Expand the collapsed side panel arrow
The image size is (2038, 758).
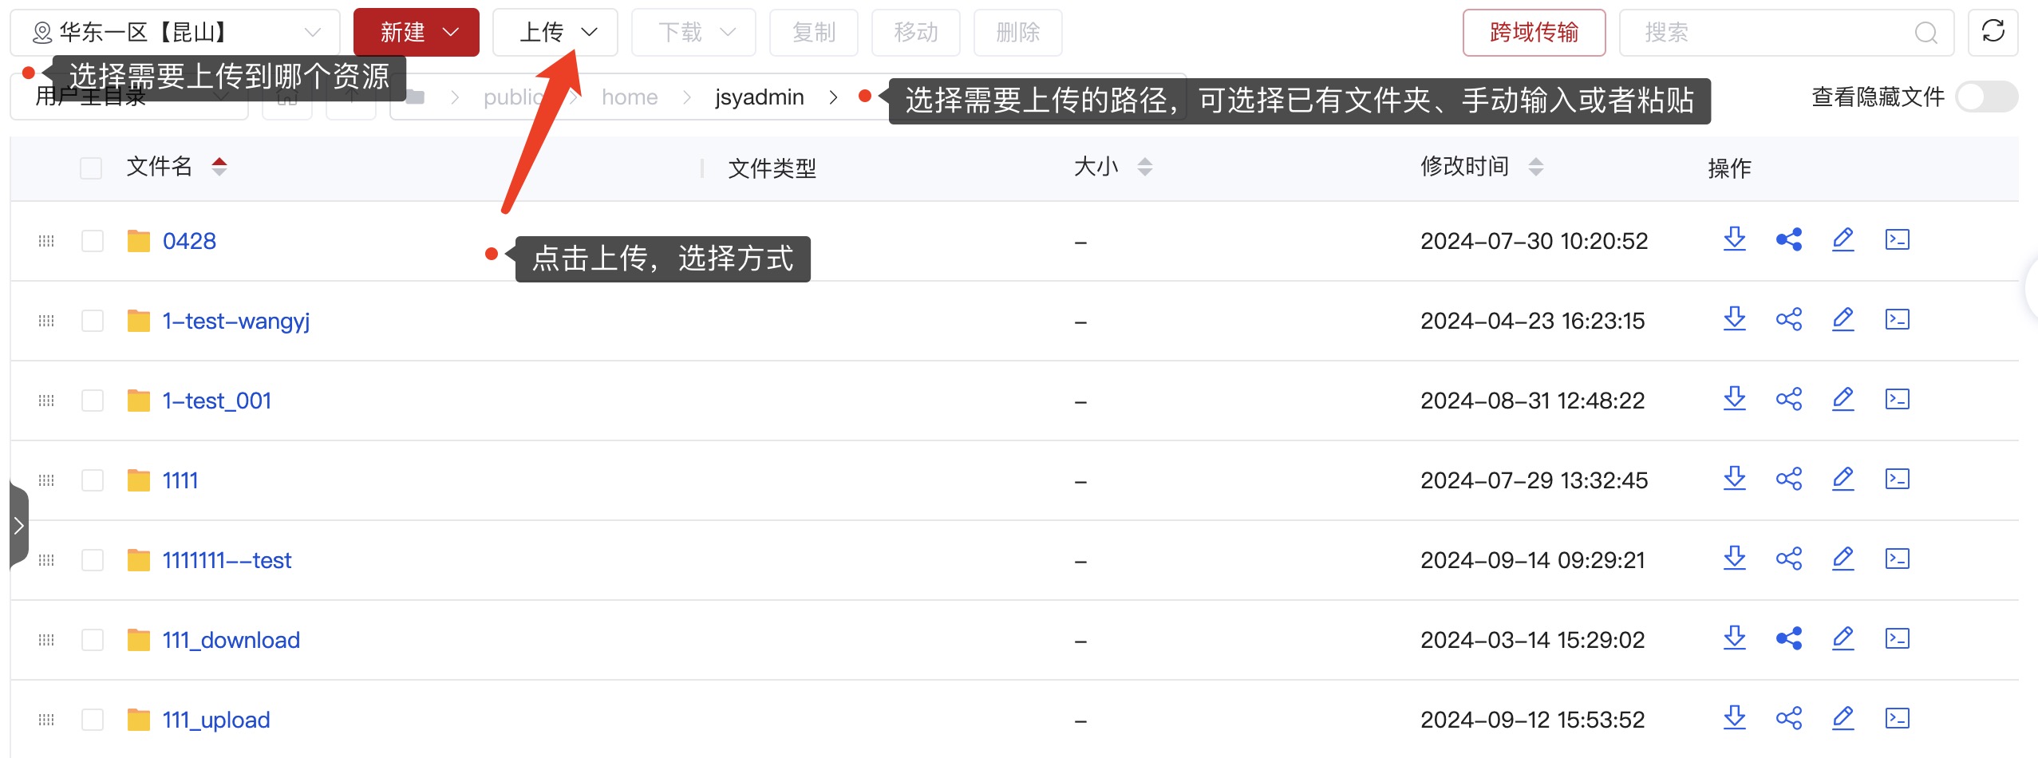tap(18, 526)
